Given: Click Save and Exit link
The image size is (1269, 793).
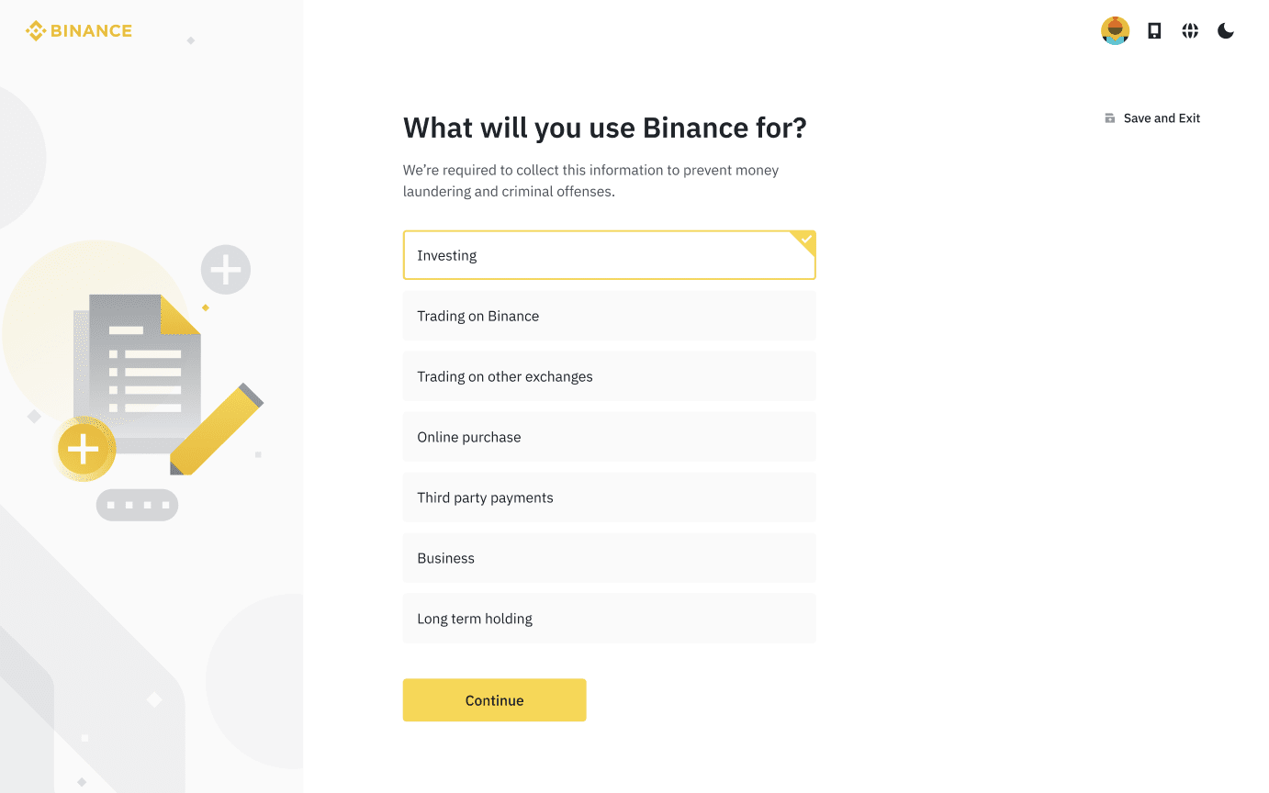Looking at the screenshot, I should click(x=1162, y=118).
